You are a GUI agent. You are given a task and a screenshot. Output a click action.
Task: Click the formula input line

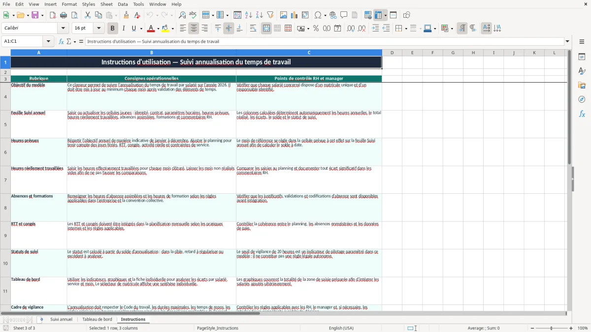click(x=325, y=42)
